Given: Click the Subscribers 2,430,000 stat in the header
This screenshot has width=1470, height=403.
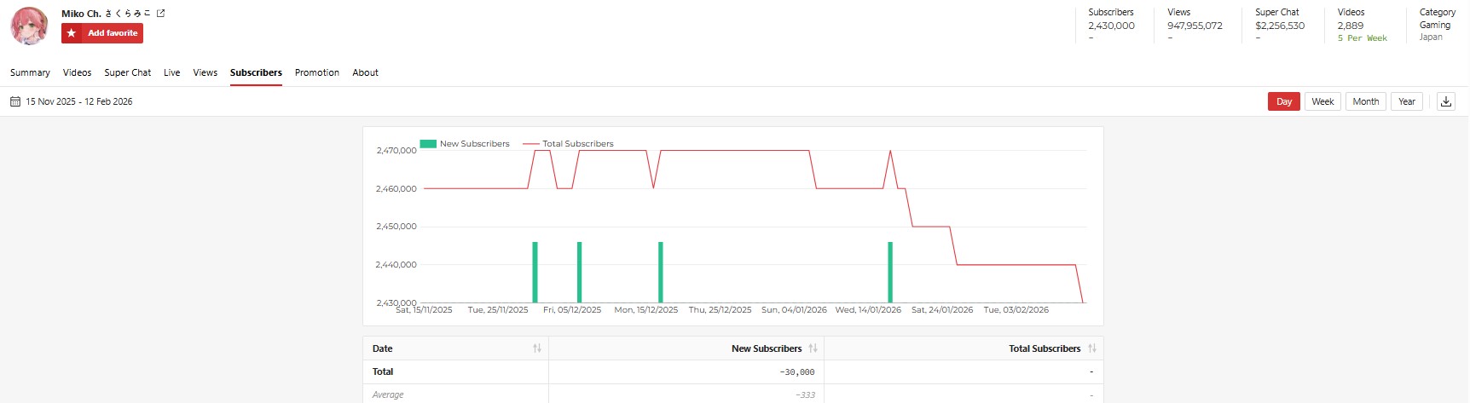Looking at the screenshot, I should [1111, 24].
